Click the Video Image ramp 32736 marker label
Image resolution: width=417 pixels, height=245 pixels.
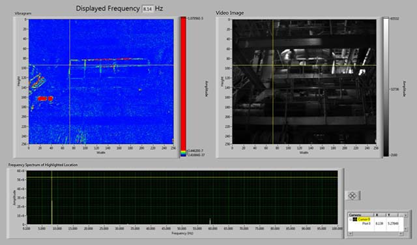point(395,89)
